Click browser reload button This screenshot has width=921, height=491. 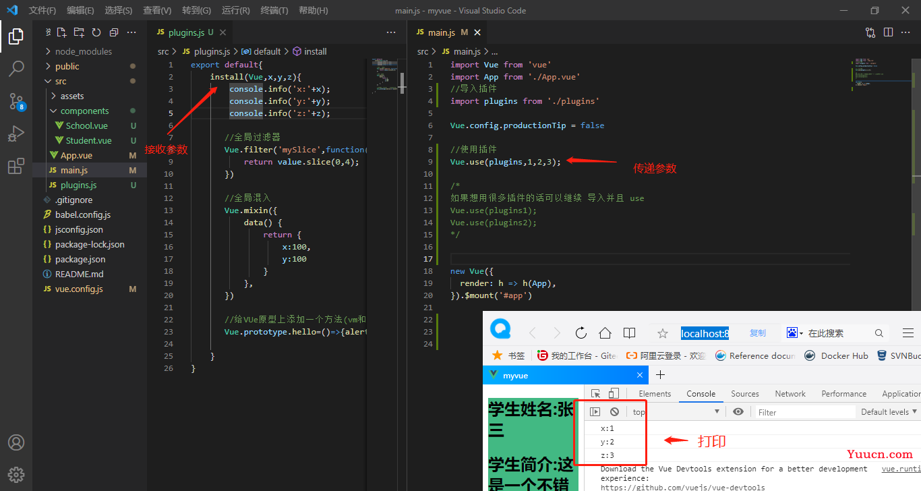(581, 333)
